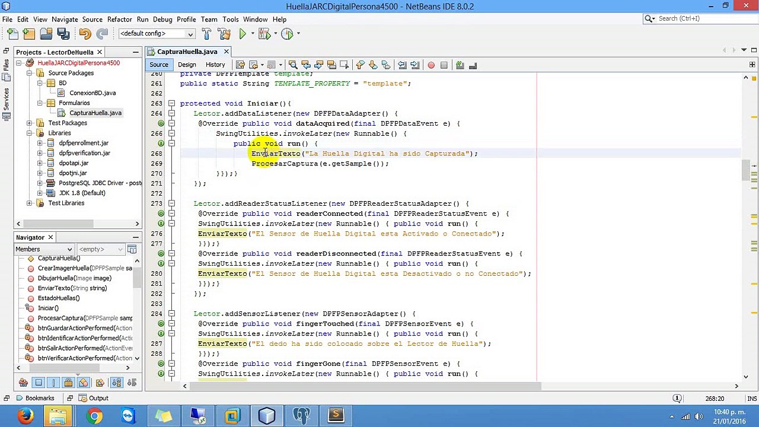The width and height of the screenshot is (759, 427).
Task: Collapse Libraries tree node
Action: point(30,133)
